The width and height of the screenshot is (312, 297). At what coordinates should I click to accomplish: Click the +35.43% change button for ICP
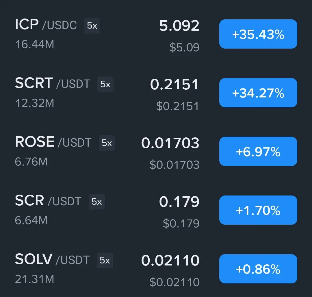coord(258,34)
